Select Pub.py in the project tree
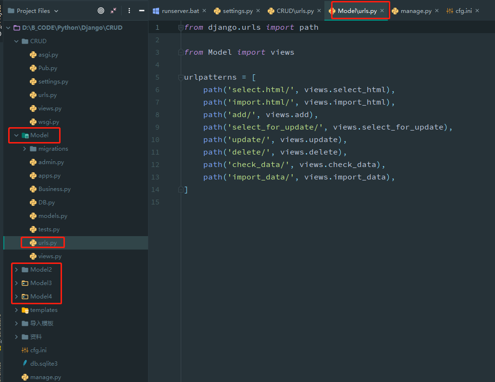The width and height of the screenshot is (495, 382). [x=47, y=68]
